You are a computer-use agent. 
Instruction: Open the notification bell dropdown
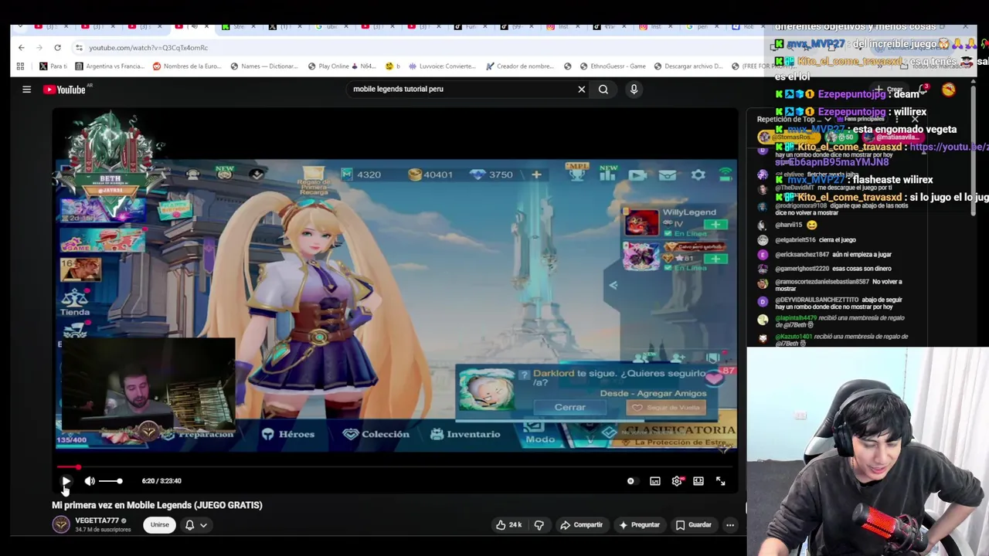[x=195, y=525]
